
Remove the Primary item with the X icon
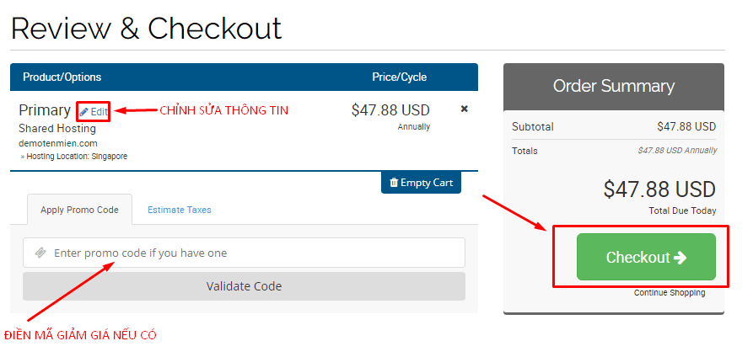pyautogui.click(x=465, y=109)
